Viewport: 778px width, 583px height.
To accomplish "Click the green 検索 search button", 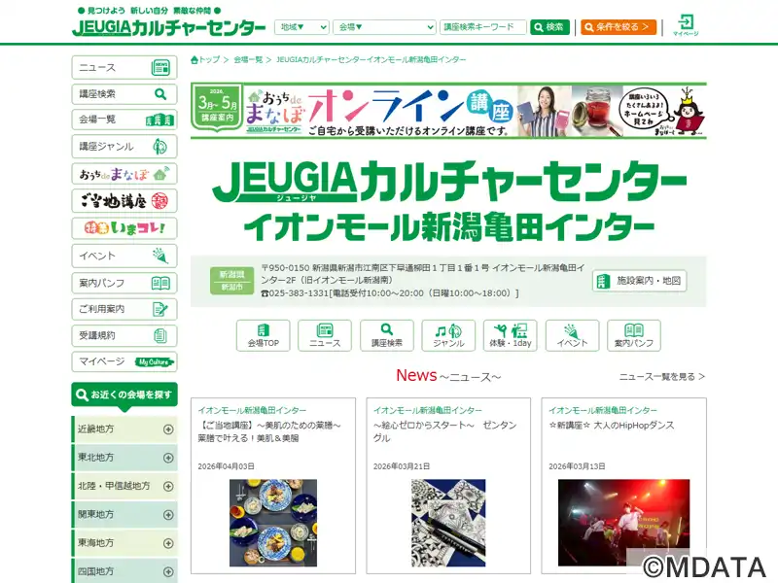I will click(549, 27).
